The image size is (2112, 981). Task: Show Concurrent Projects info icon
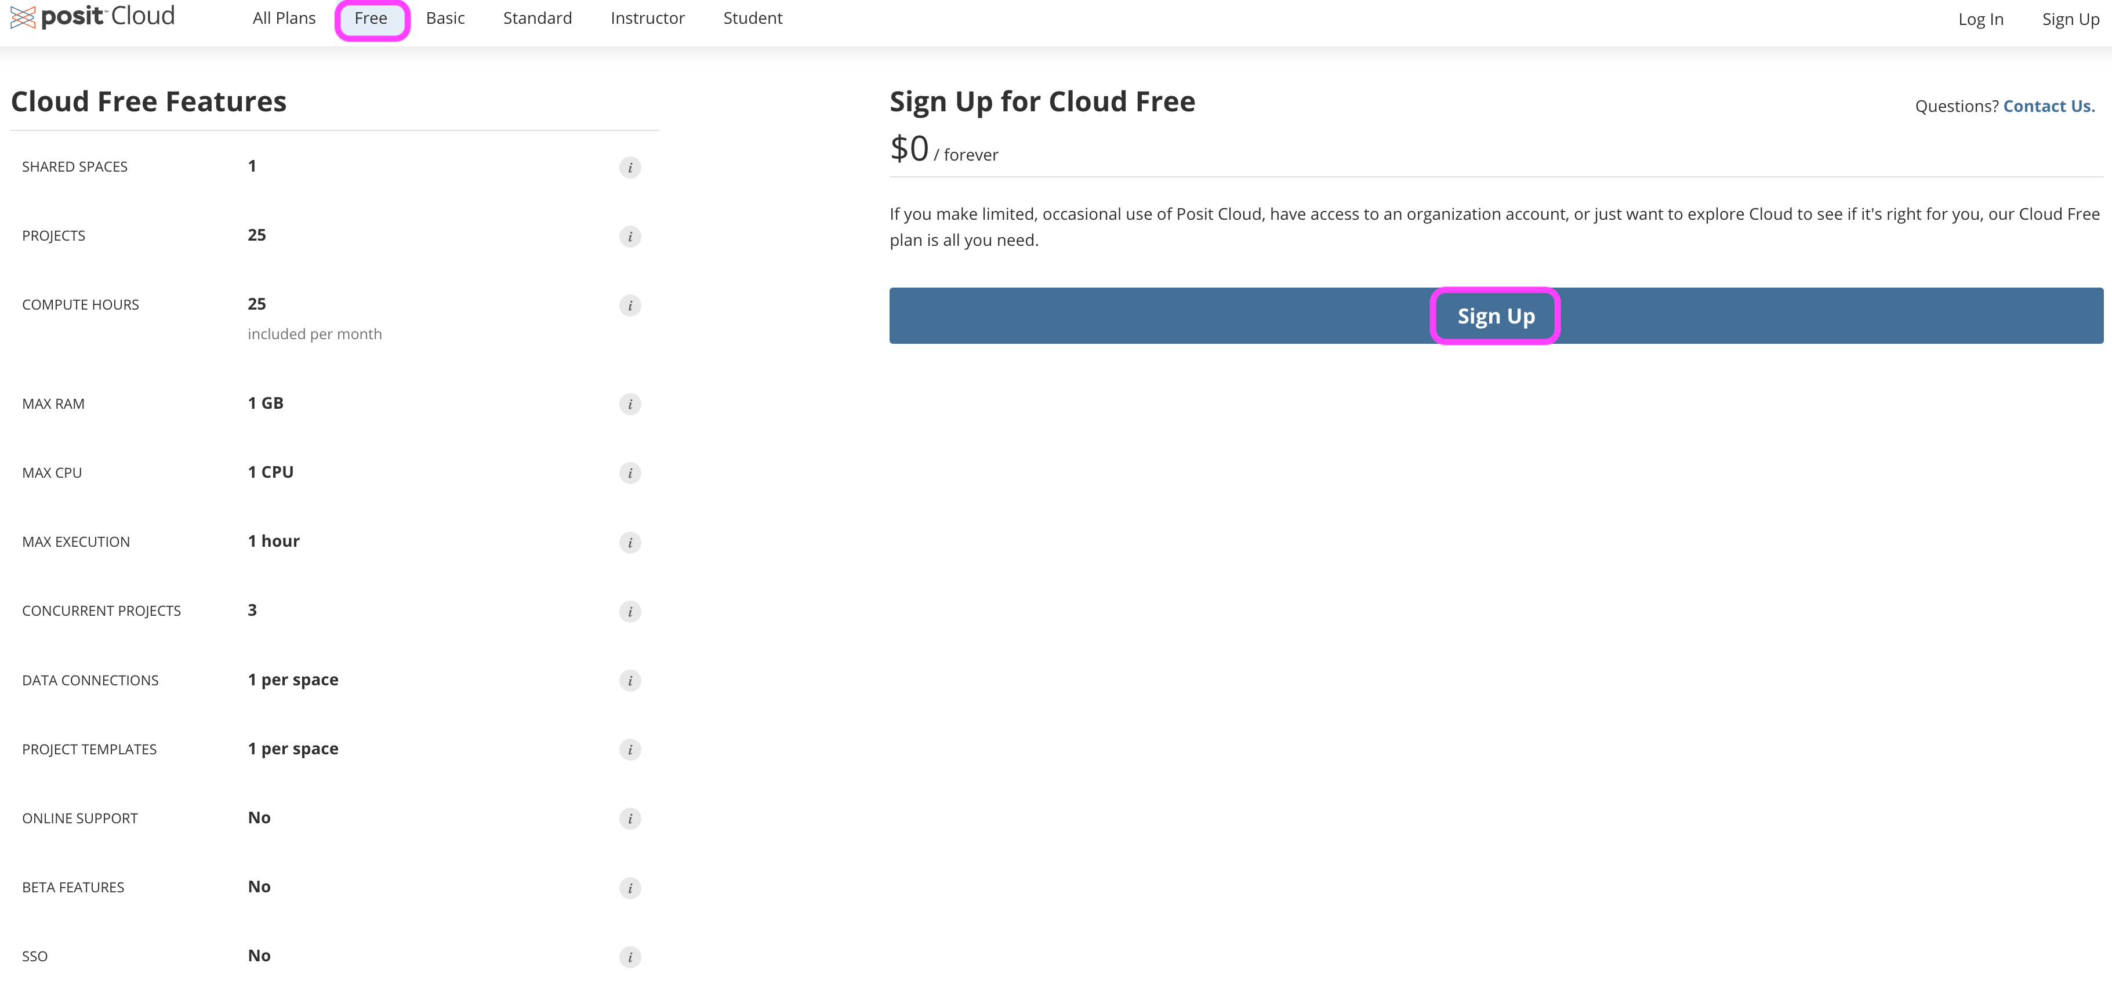pyautogui.click(x=630, y=611)
